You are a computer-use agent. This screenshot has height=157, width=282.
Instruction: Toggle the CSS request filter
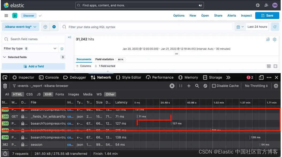click(x=29, y=94)
